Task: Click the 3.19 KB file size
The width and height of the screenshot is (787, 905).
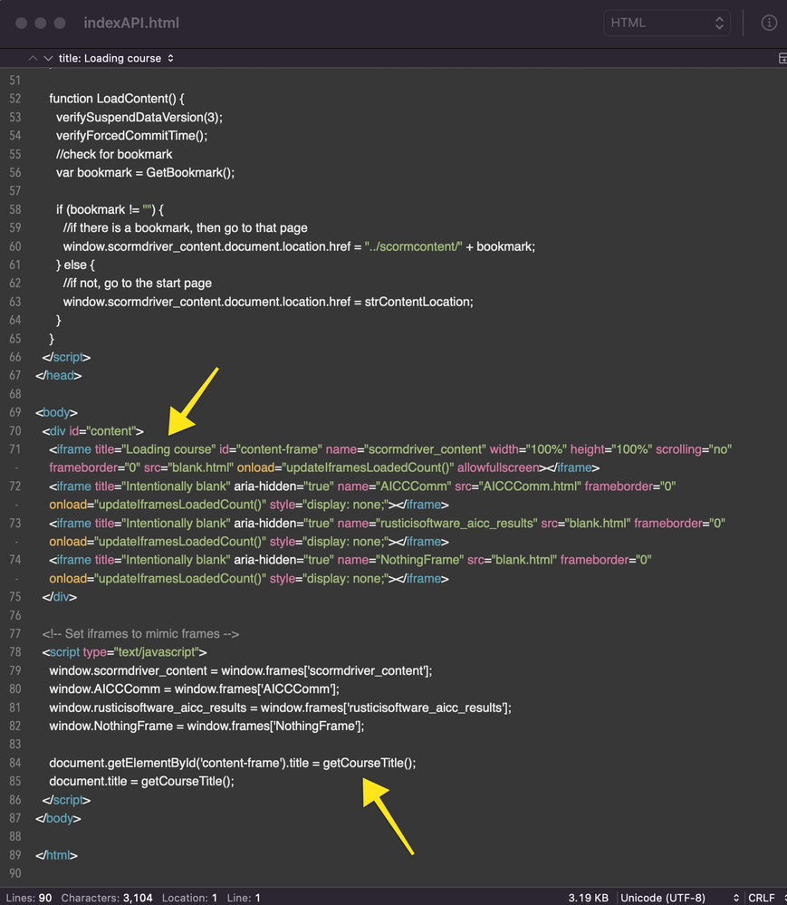Action: [588, 898]
